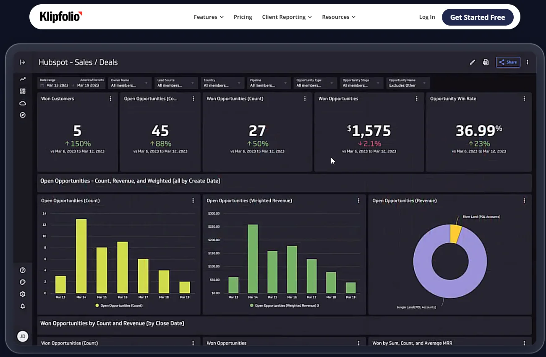546x357 pixels.
Task: Open Open Opportunities (Count) chart three-dot menu
Action: click(193, 201)
